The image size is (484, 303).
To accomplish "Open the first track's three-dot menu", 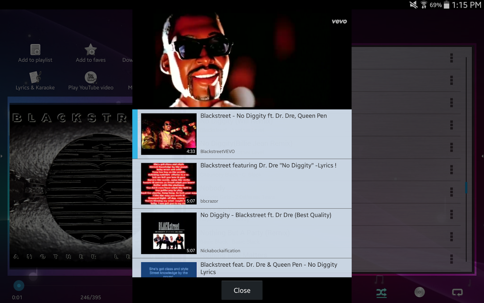I will (451, 58).
